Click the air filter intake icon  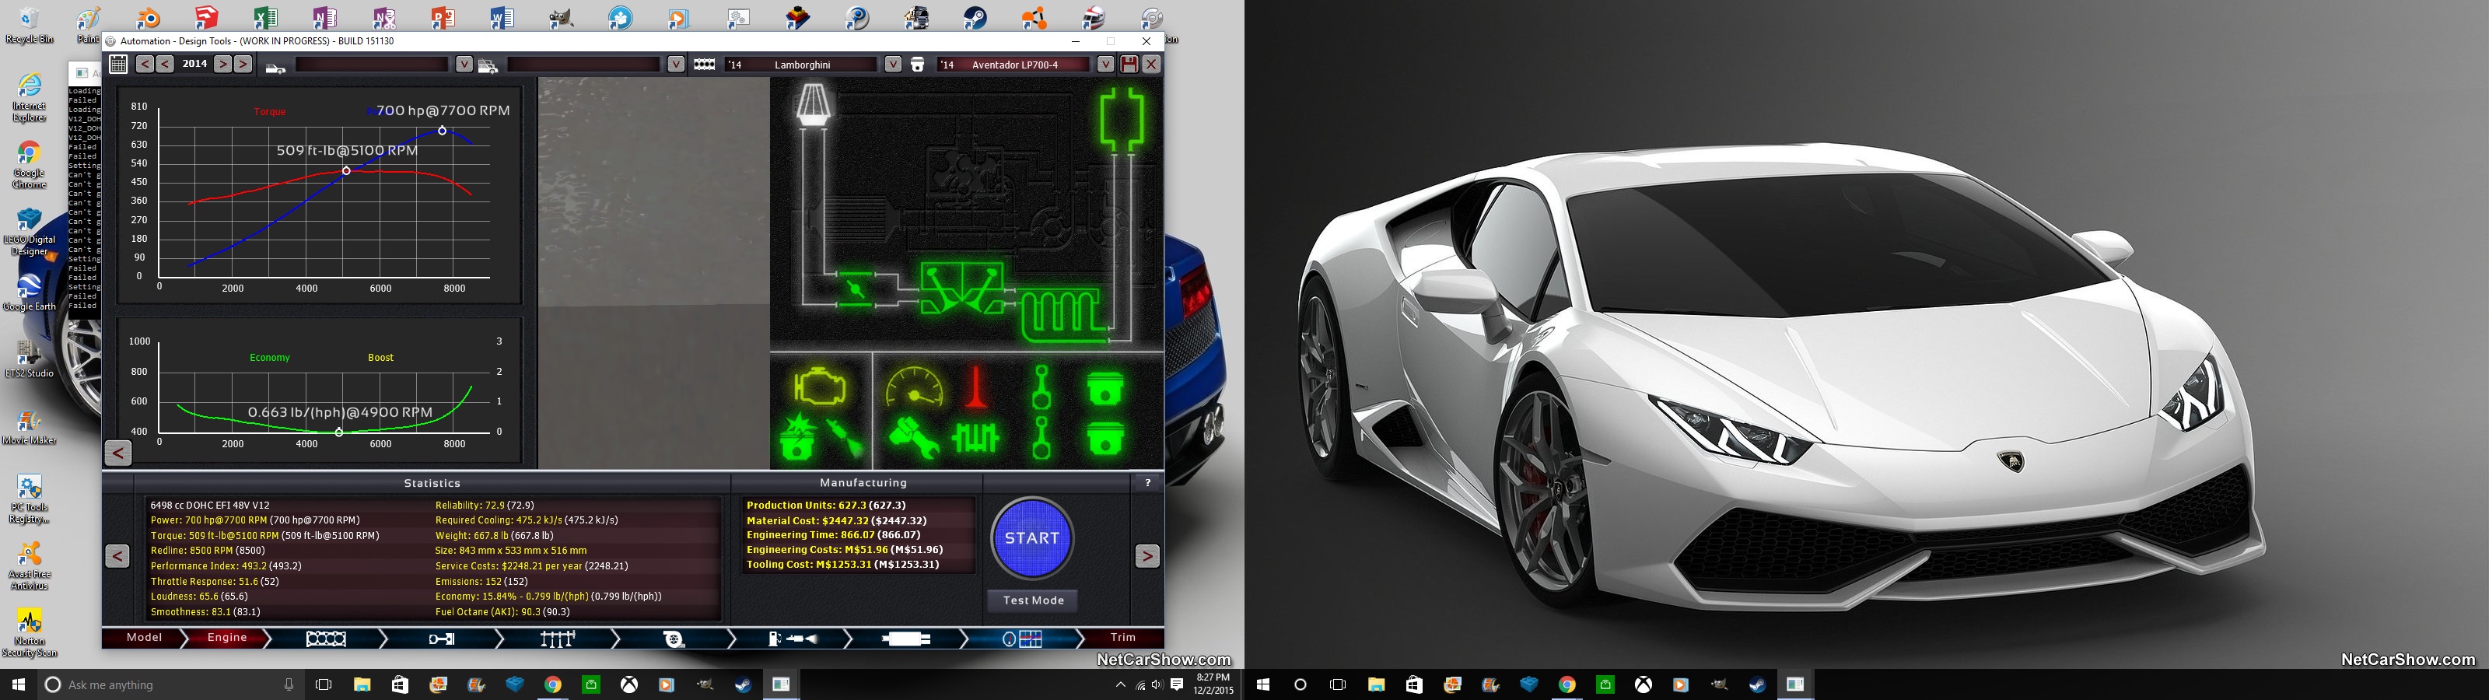(814, 104)
